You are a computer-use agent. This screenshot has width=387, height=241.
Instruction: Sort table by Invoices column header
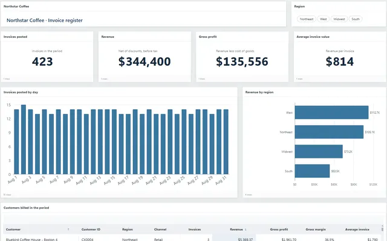[195, 230]
